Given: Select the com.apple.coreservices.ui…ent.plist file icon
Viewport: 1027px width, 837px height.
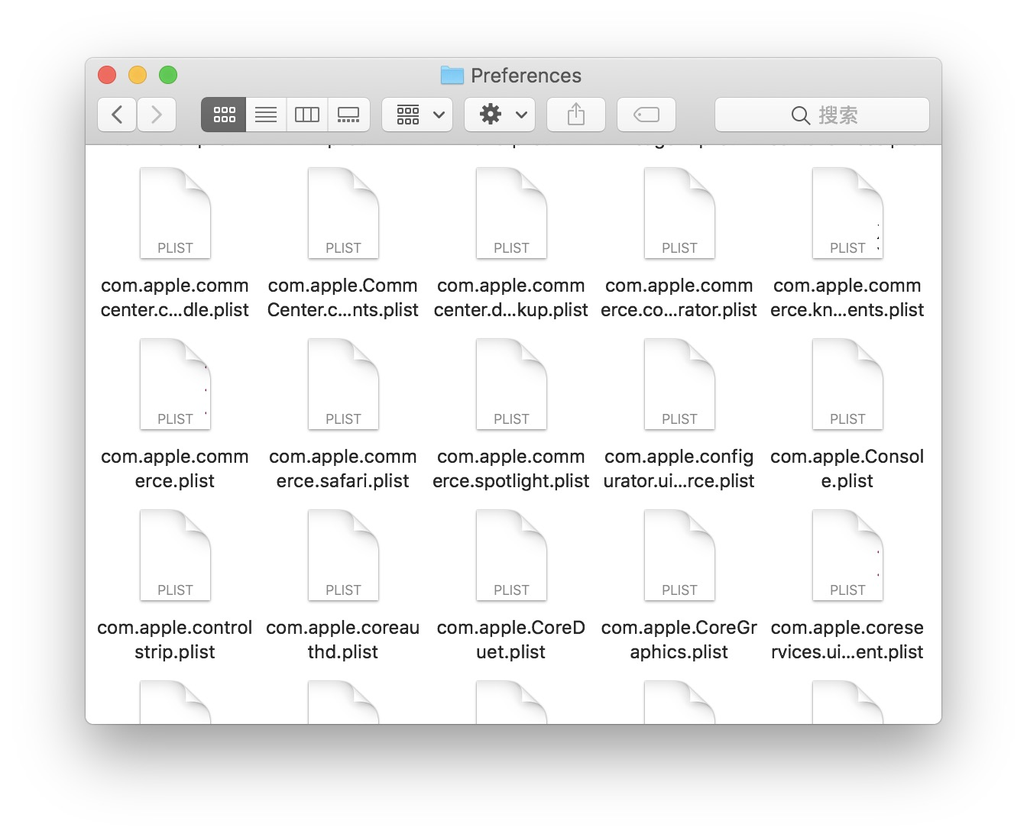Looking at the screenshot, I should click(x=847, y=555).
